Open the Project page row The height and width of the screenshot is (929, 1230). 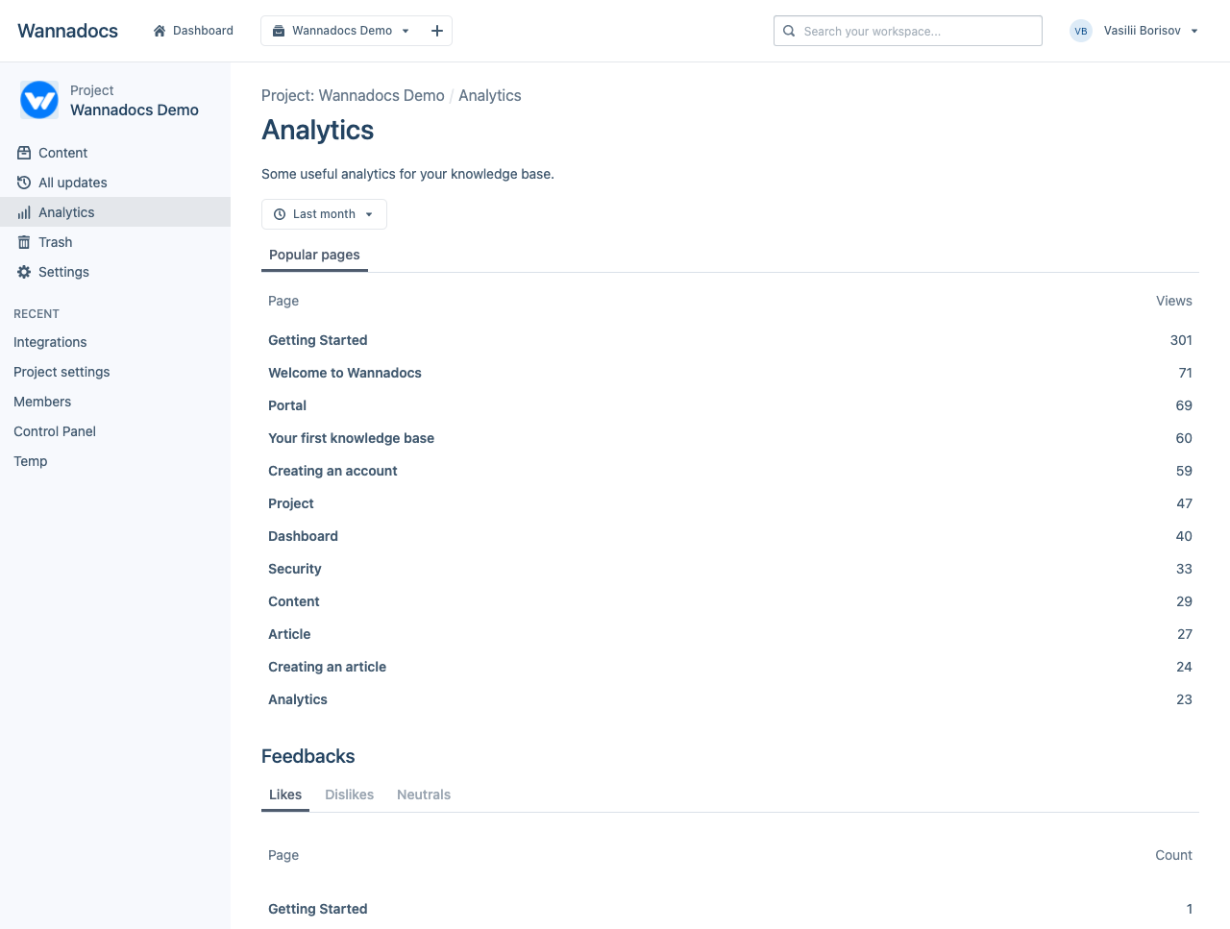[x=291, y=503]
